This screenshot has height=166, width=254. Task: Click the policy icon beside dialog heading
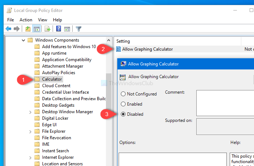pyautogui.click(x=123, y=77)
